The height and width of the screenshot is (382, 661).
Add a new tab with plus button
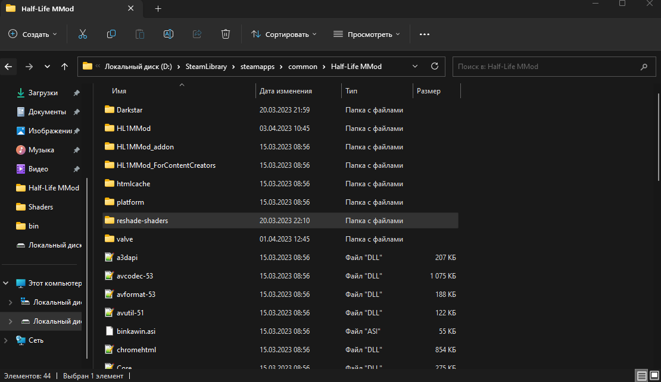pyautogui.click(x=158, y=9)
